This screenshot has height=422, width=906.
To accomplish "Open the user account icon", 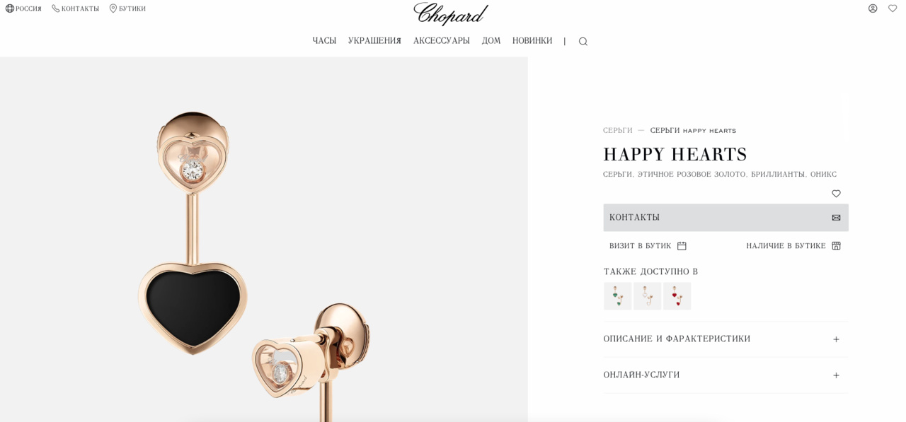I will [873, 8].
